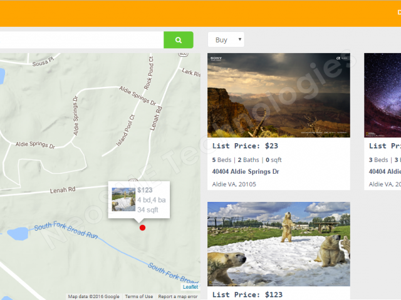Click the Aldie VA, 20105 location text

[234, 184]
